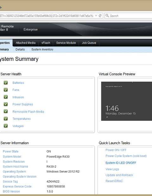
Task: Open View Logs quick task
Action: (112, 169)
